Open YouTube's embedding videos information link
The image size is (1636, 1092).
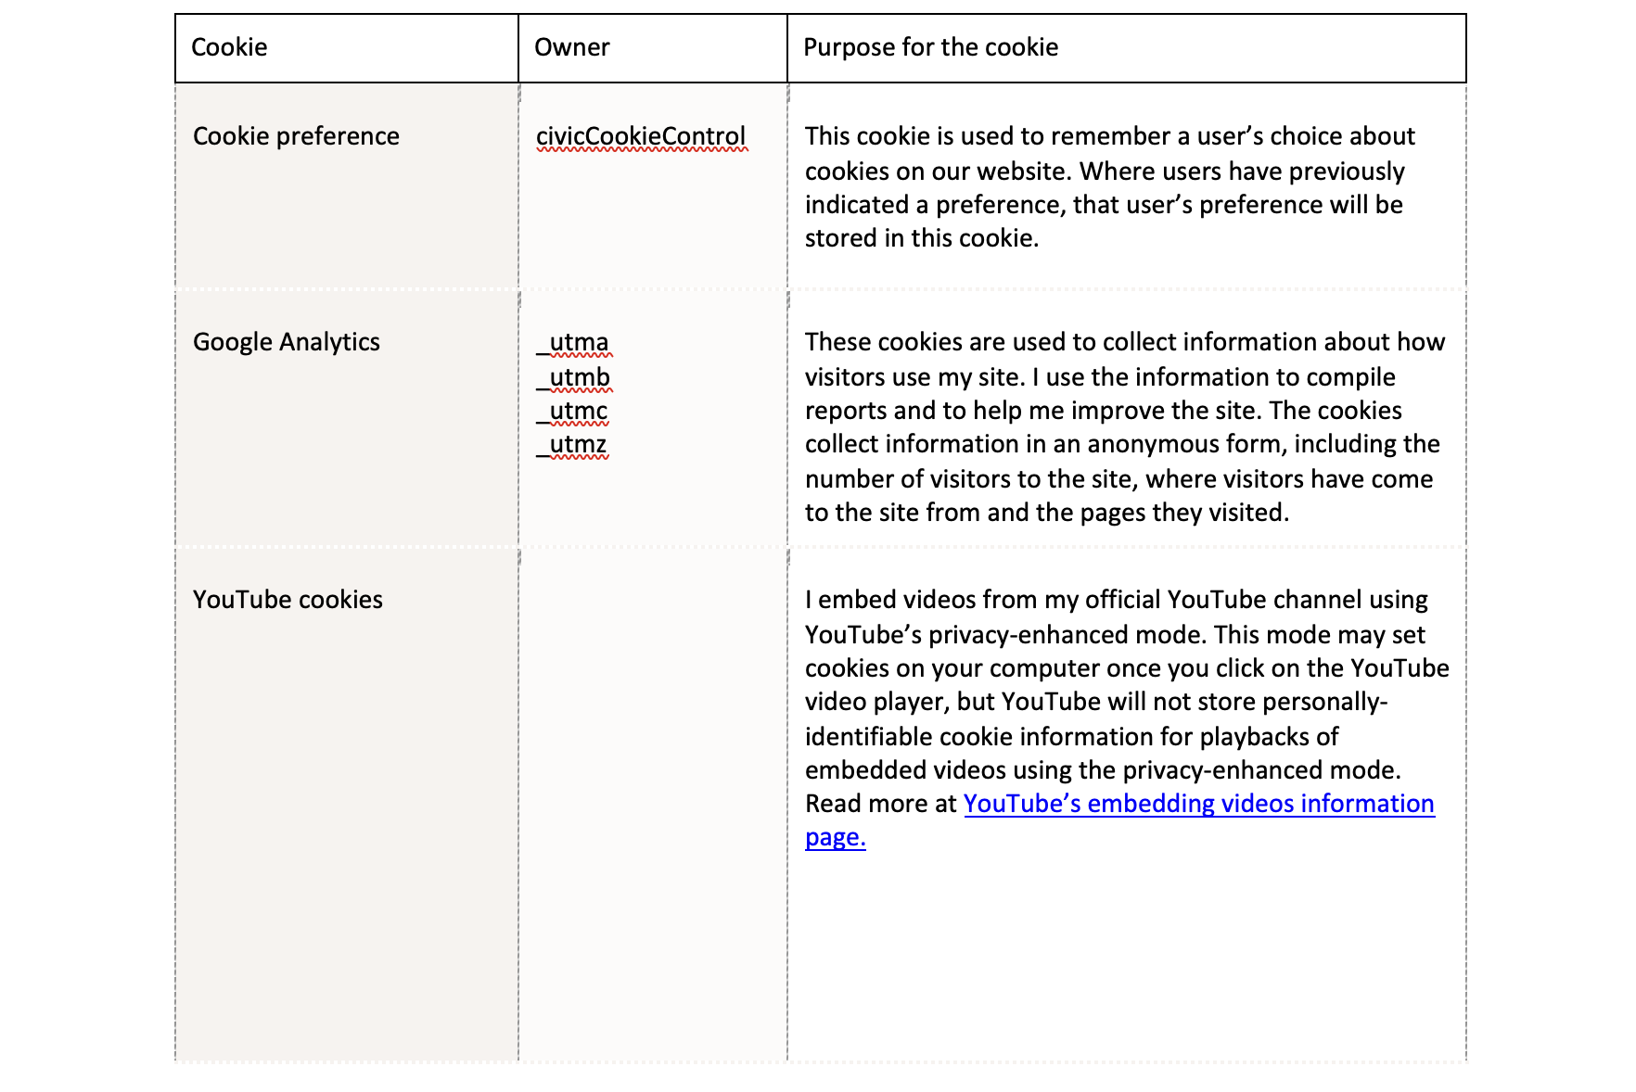pos(1198,804)
